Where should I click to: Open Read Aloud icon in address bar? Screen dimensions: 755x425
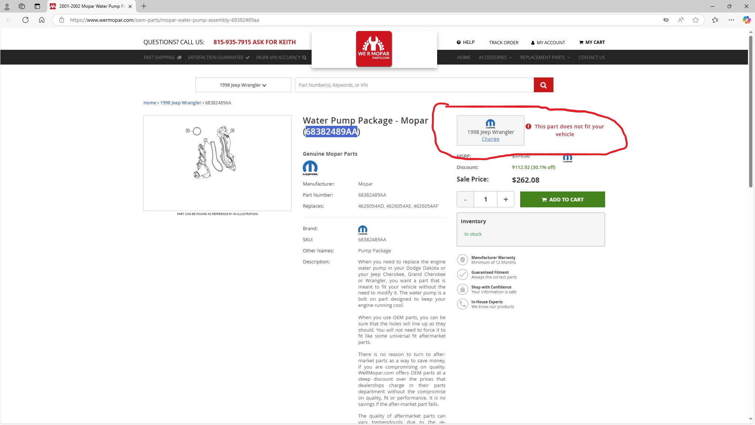point(681,20)
